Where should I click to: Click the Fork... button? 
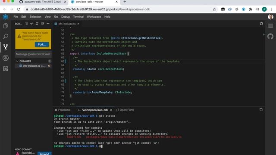click(x=42, y=44)
